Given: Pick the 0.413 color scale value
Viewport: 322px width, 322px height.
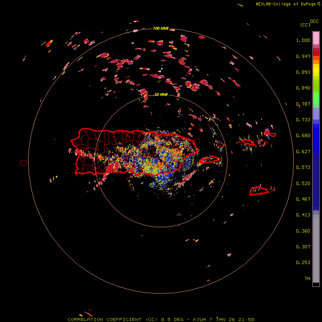Looking at the screenshot, I should point(303,215).
